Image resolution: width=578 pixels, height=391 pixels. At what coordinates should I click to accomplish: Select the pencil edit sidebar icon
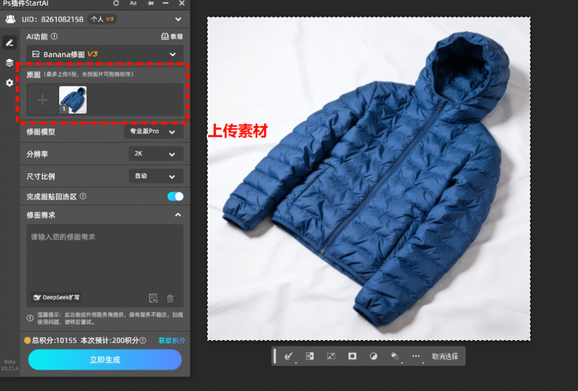coord(10,42)
